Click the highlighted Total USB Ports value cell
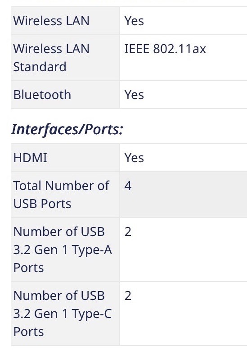 click(183, 195)
